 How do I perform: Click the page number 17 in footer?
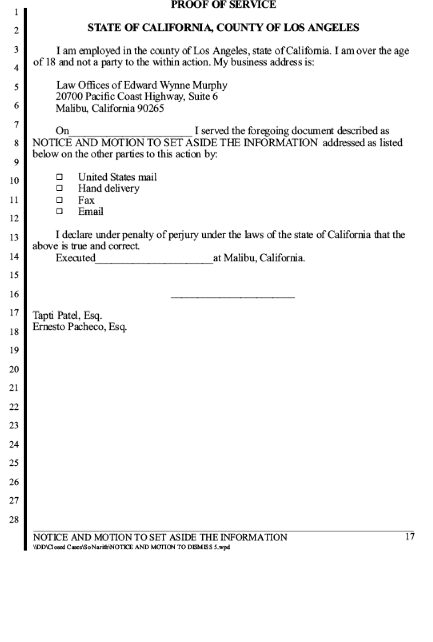pos(410,536)
